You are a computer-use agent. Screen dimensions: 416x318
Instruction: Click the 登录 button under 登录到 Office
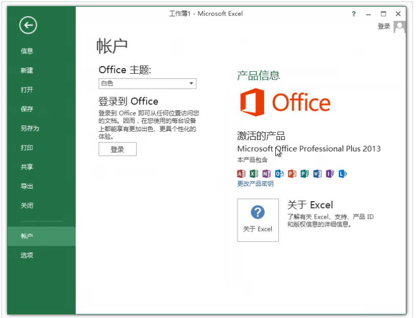pos(117,149)
